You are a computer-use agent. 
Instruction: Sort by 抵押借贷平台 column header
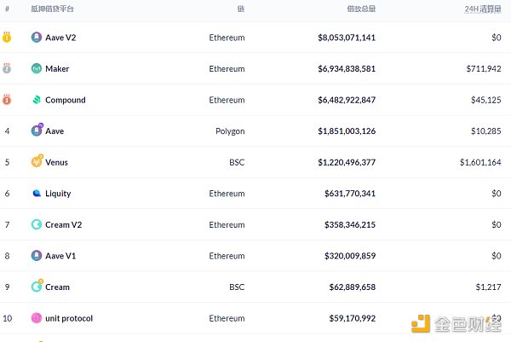52,9
